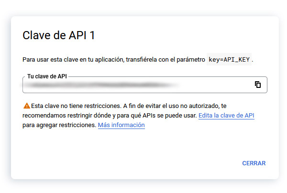Click the 'Para usar esta clave' instruction text
Viewport: 287px width, 193px height.
(57, 60)
